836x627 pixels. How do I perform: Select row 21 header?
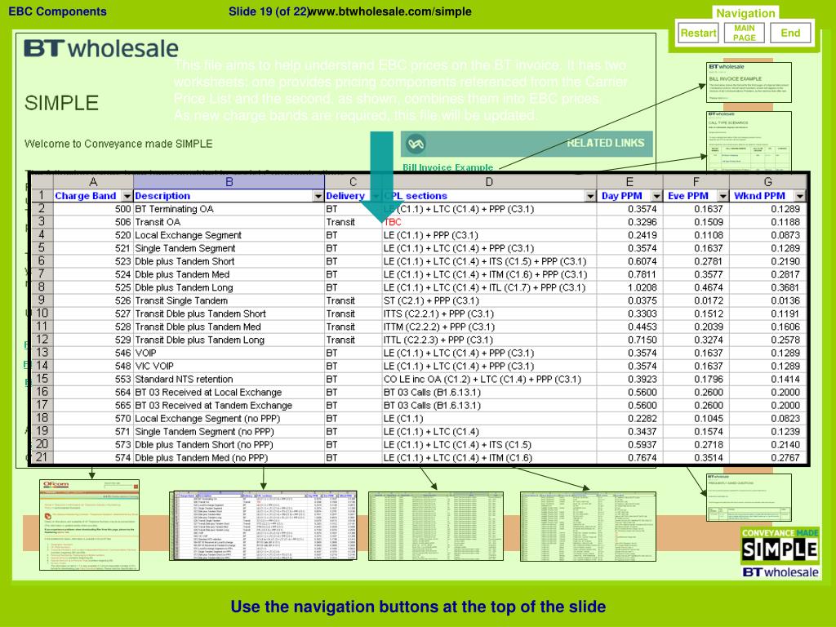(x=42, y=457)
